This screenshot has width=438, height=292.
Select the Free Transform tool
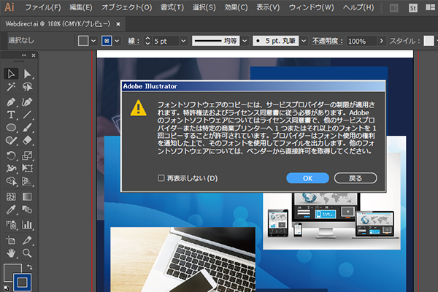point(27,168)
